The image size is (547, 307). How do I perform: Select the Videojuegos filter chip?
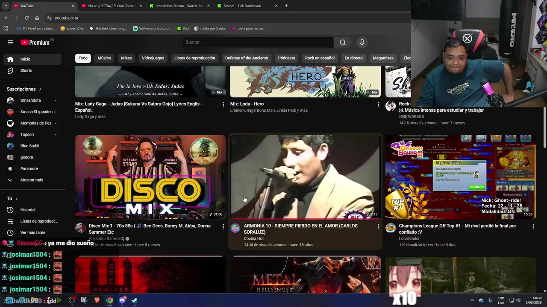click(x=153, y=58)
